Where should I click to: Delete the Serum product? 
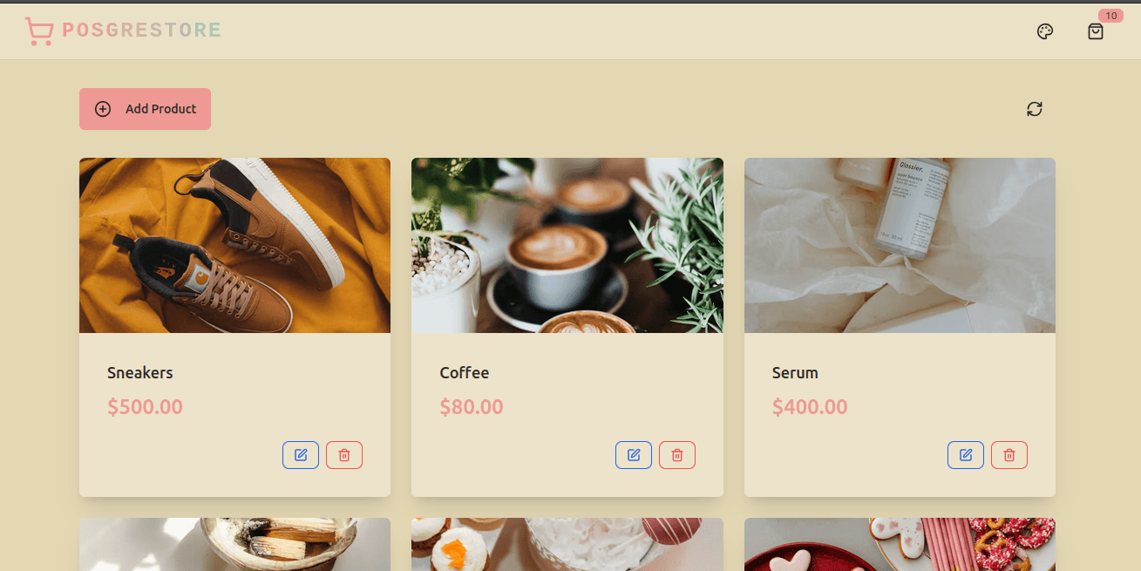[1009, 455]
